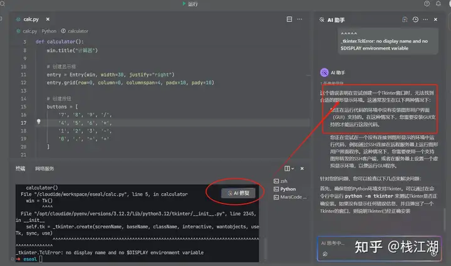This screenshot has height=266, width=451.
Task: Click the terminal prompt 'eseal' line
Action: (x=30, y=259)
